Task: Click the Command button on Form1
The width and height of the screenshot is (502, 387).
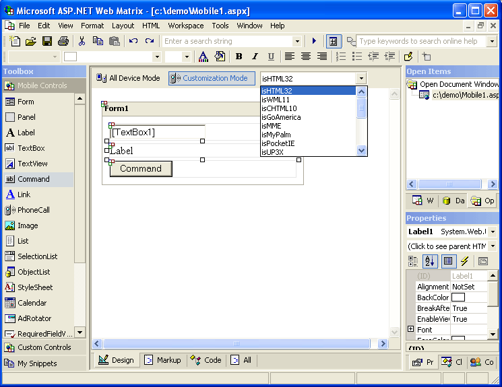Action: [141, 168]
